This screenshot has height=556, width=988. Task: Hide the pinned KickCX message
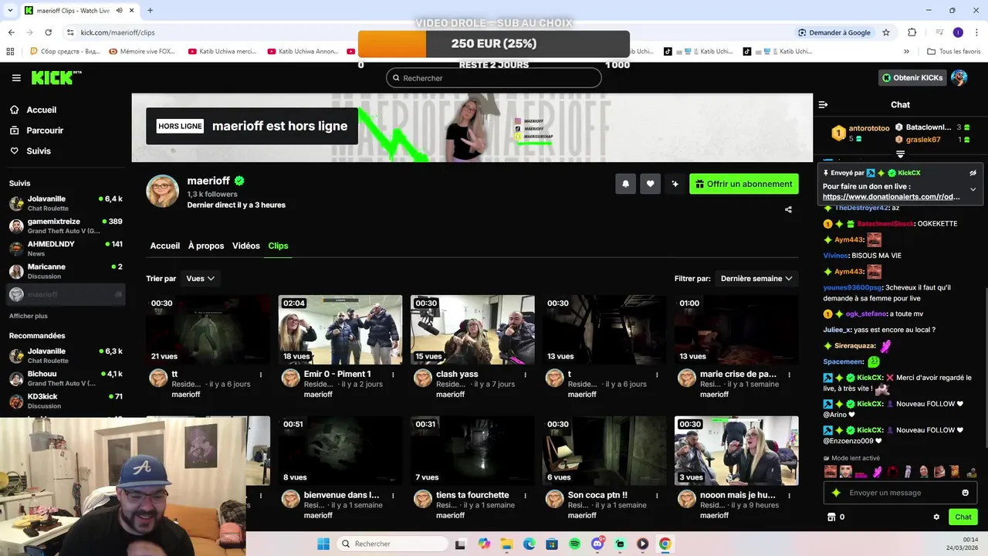coord(973,173)
